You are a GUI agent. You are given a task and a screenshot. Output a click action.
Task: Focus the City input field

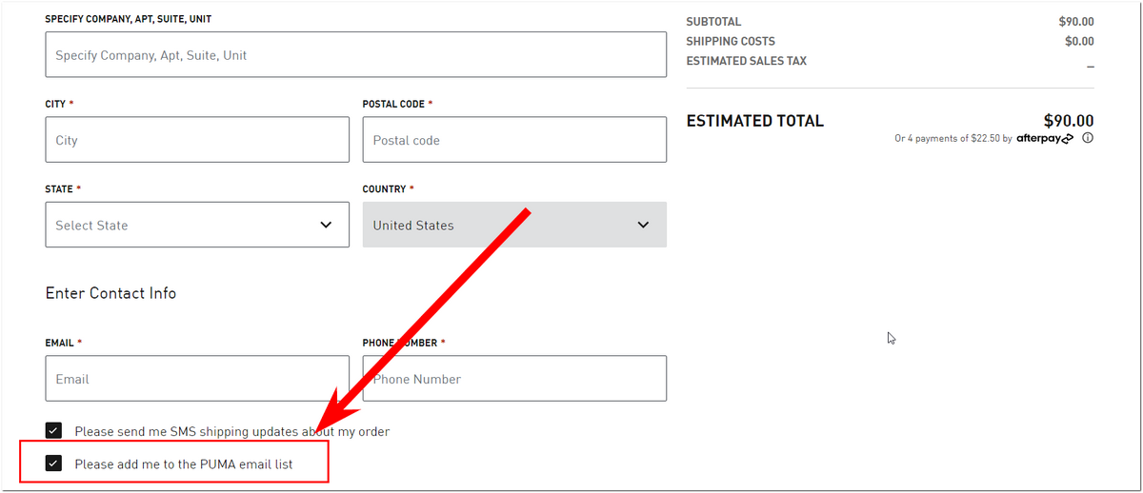pyautogui.click(x=197, y=140)
